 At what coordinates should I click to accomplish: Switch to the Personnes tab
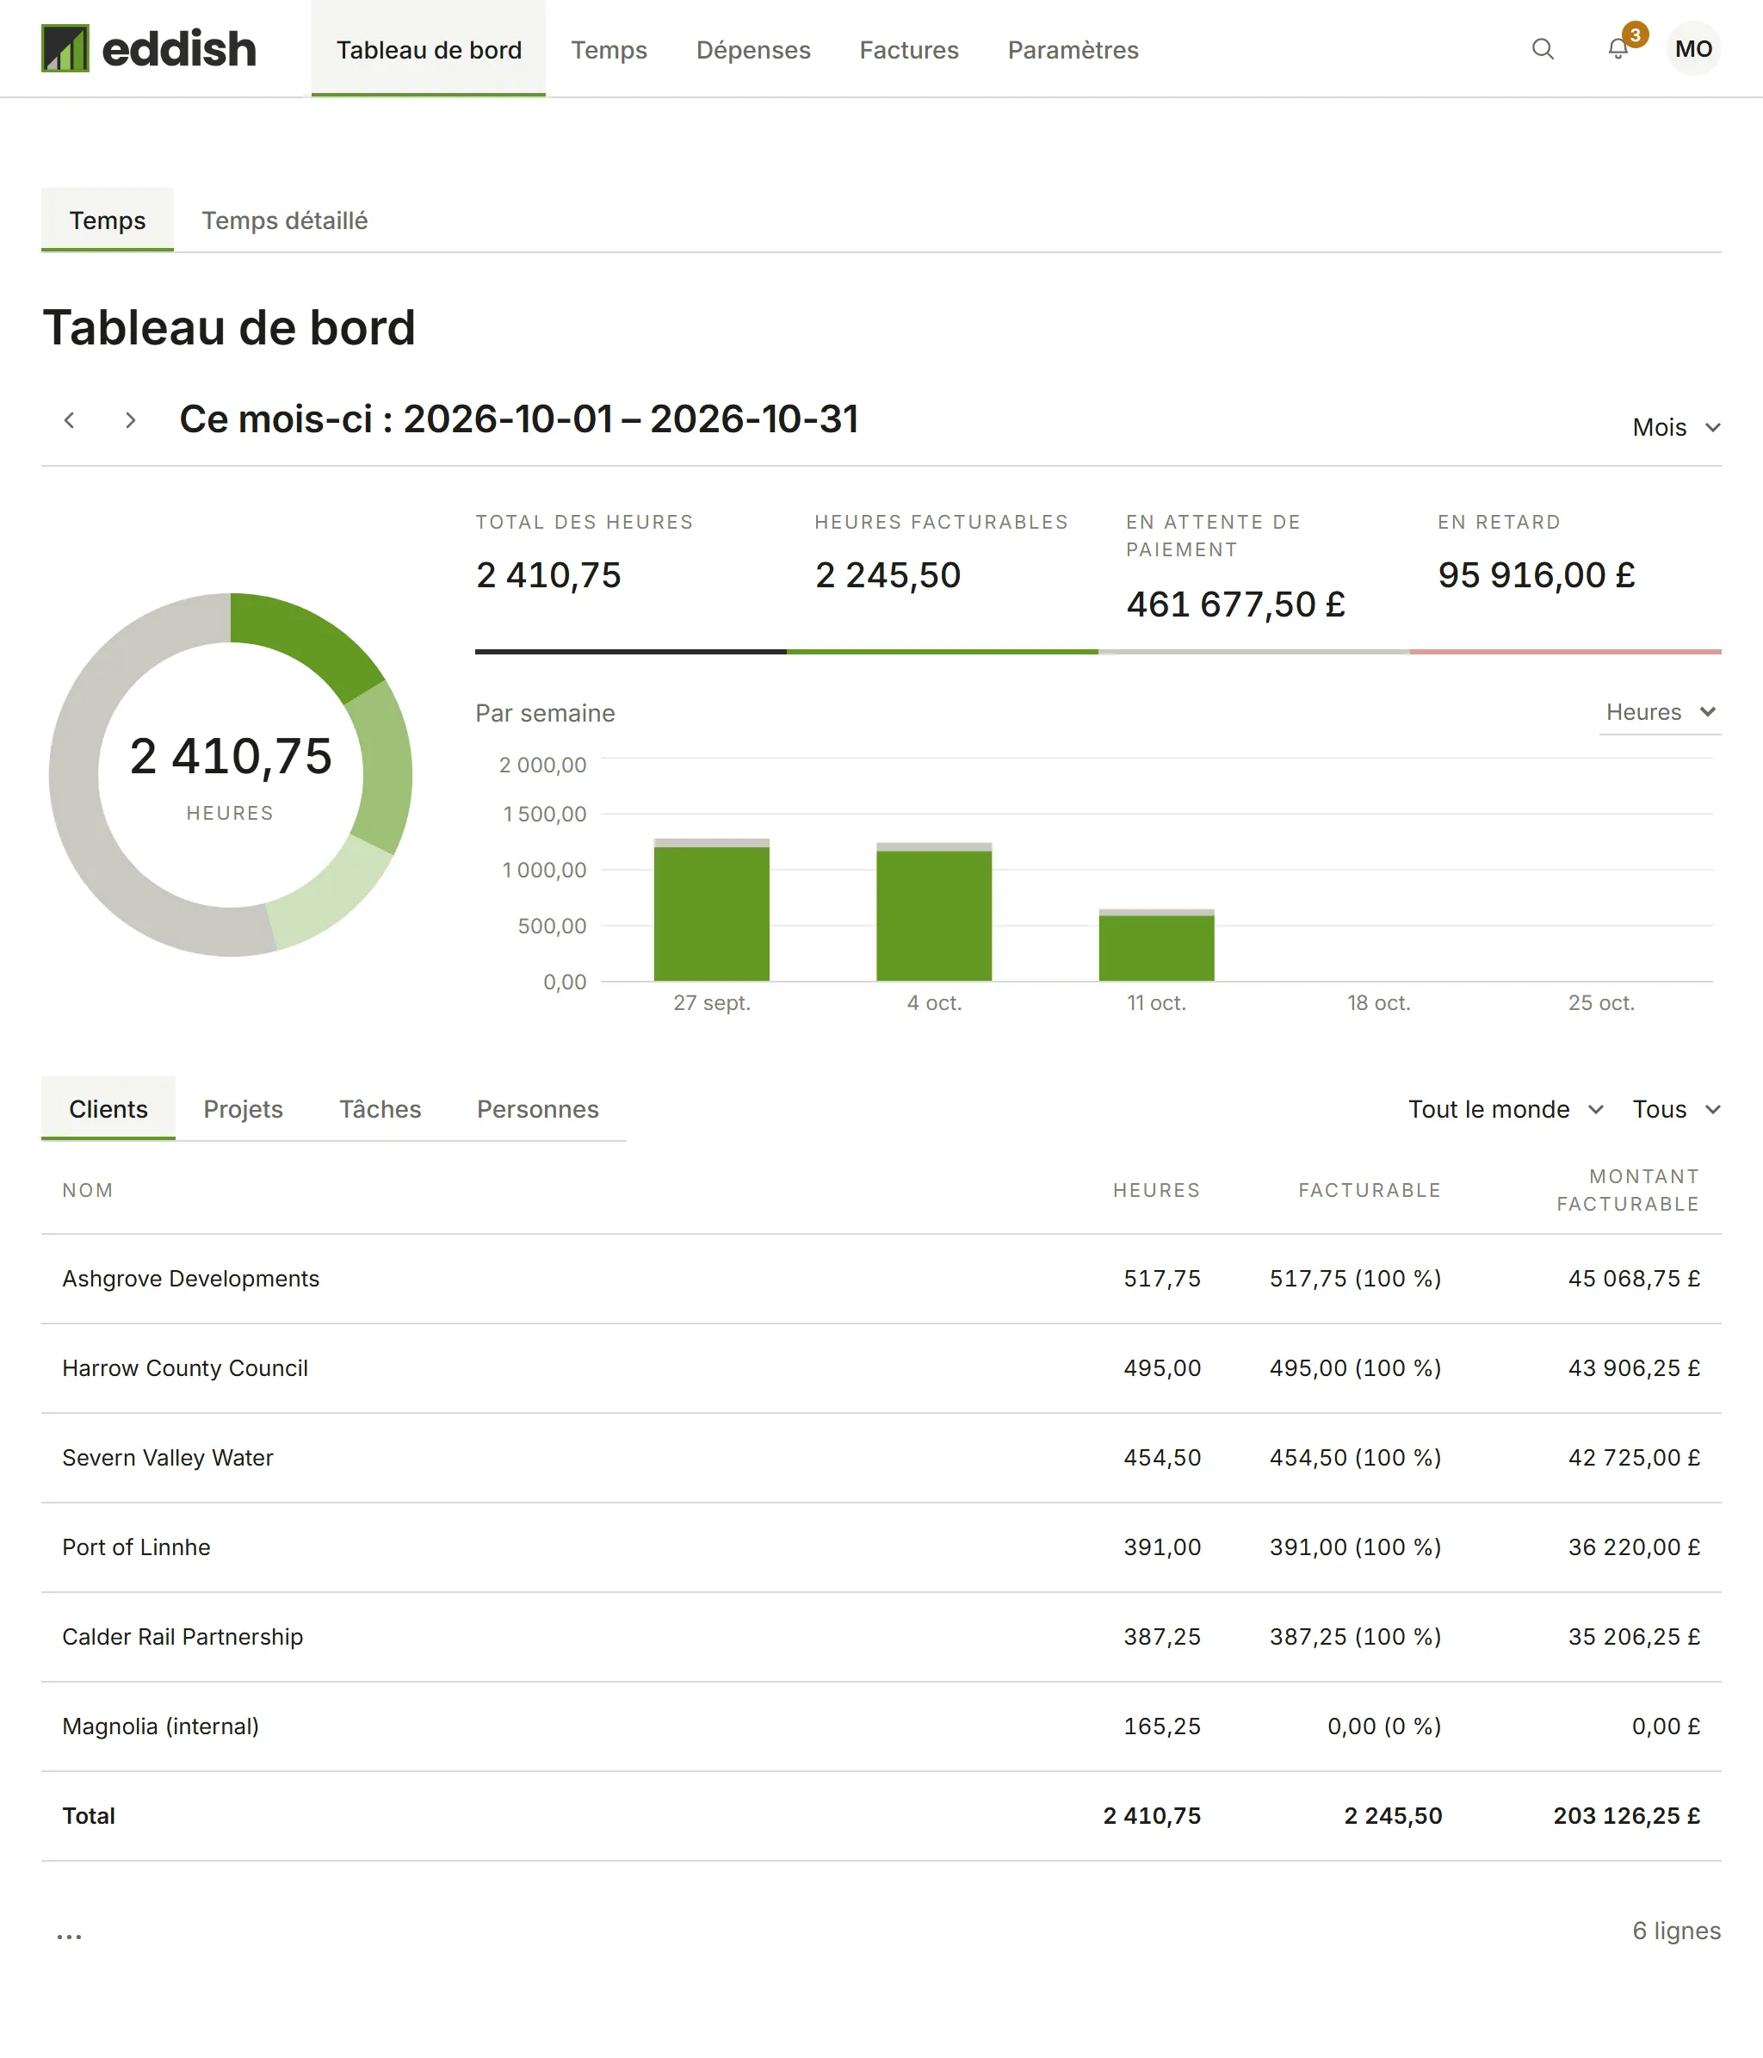pyautogui.click(x=538, y=1108)
